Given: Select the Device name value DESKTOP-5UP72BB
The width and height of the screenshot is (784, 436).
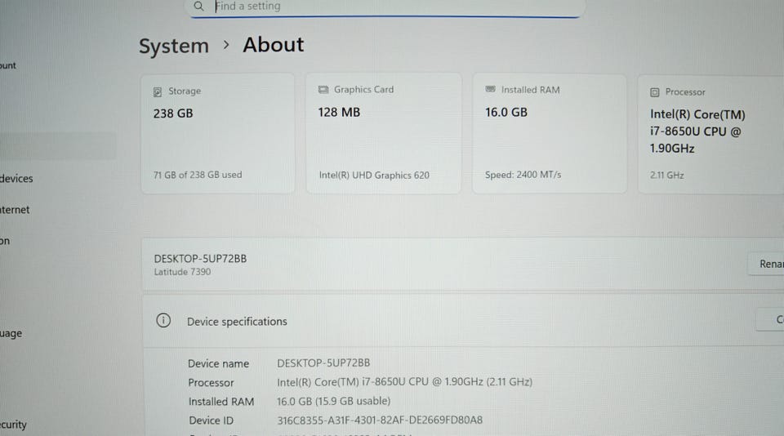Looking at the screenshot, I should [x=323, y=363].
